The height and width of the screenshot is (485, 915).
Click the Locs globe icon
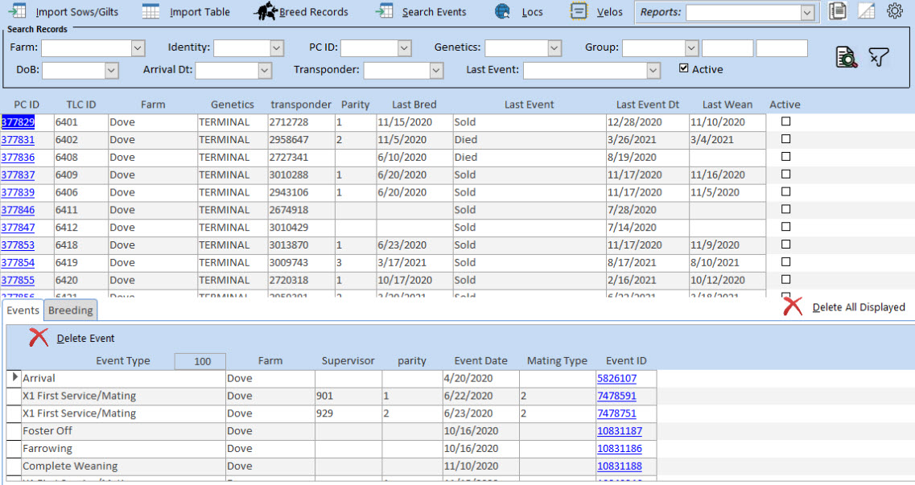coord(503,11)
